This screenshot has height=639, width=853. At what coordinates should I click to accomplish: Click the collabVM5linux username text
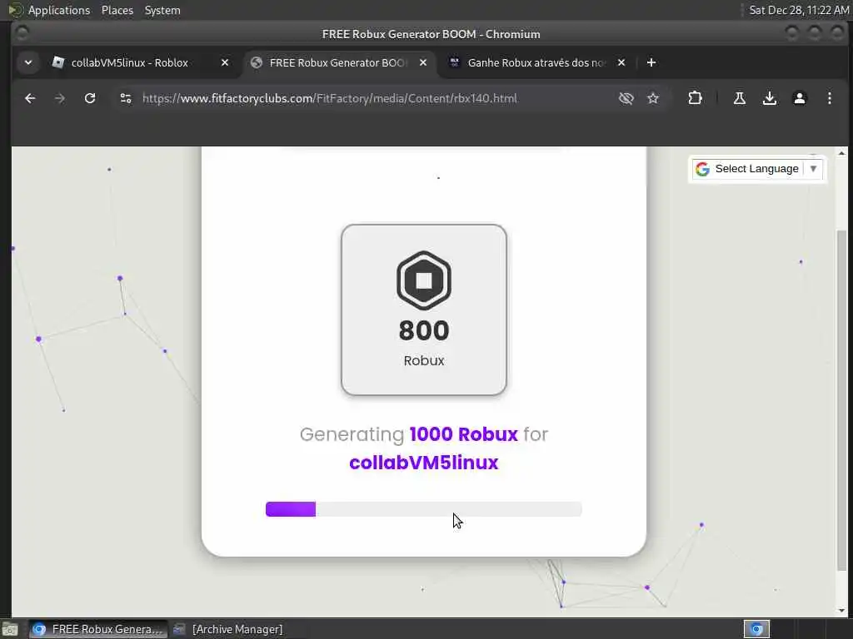[424, 463]
